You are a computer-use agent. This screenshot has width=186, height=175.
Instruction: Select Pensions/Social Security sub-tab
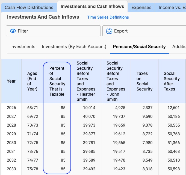139,46
